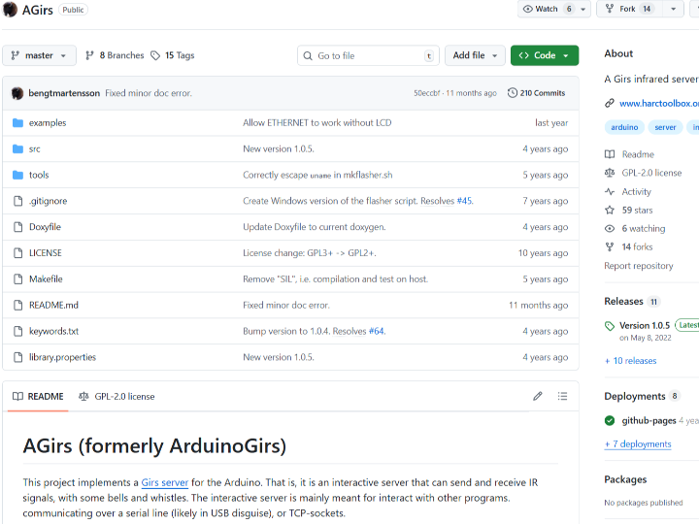
Task: Open the green Code dropdown
Action: pos(544,55)
